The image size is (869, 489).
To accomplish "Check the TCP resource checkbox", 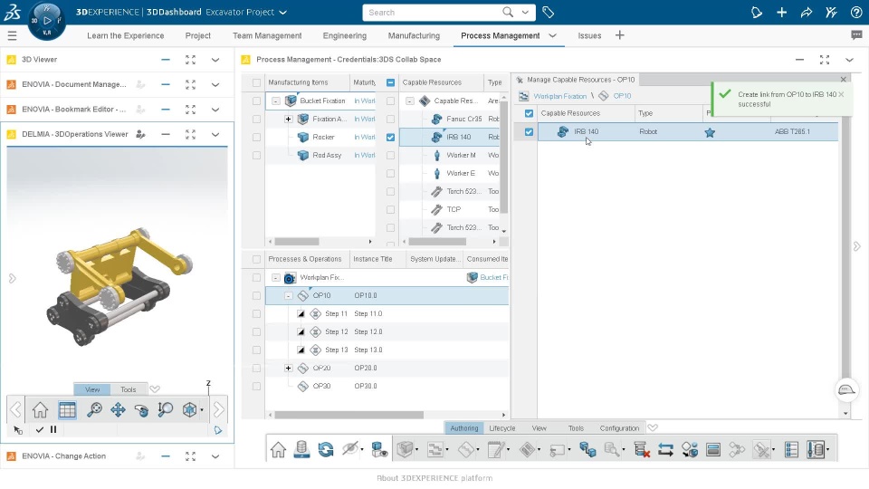I will point(391,209).
